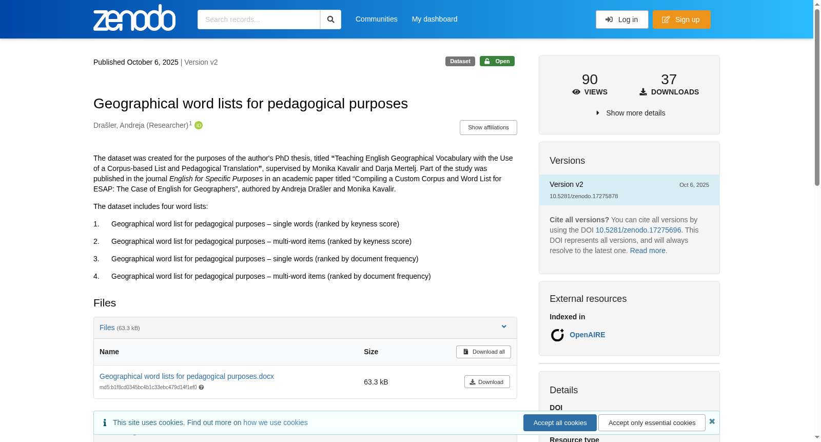Viewport: 821px width, 442px height.
Task: Click the Download all button
Action: pyautogui.click(x=483, y=352)
